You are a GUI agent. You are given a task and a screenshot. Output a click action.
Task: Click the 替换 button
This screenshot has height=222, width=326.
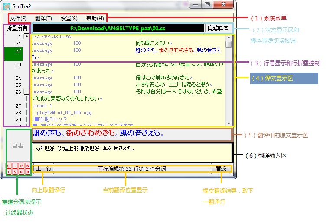[x=221, y=168]
